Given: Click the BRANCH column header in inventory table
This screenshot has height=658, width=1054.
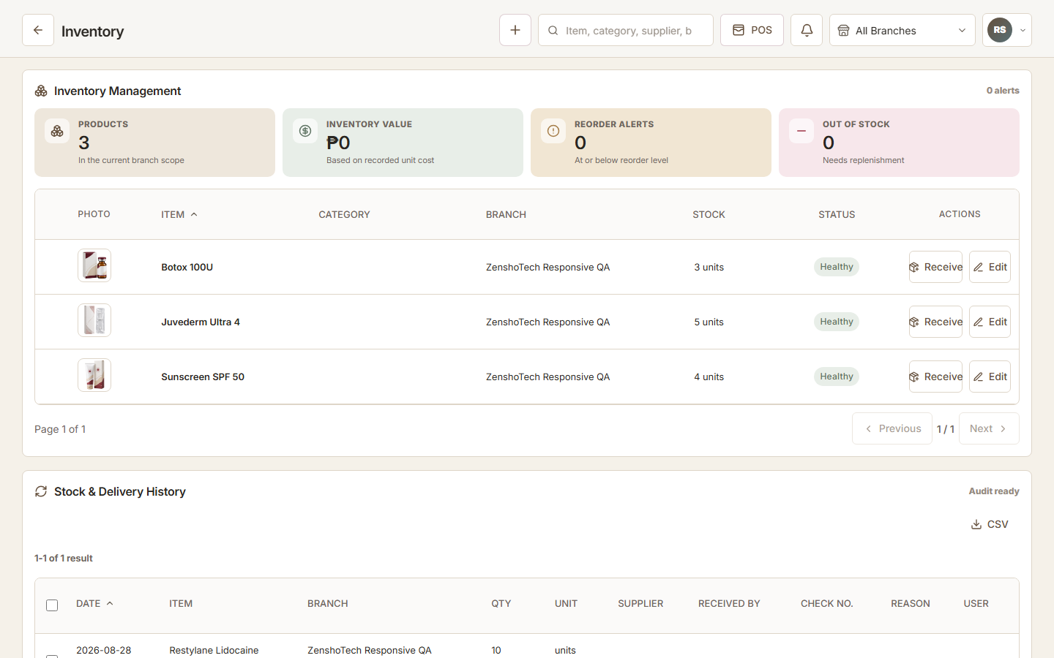Looking at the screenshot, I should click(506, 214).
